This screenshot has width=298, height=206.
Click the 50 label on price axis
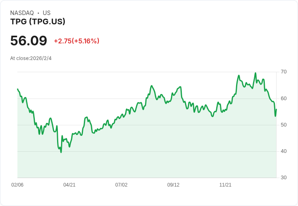[283, 124]
